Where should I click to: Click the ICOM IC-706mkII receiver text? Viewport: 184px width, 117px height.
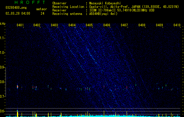(x=122, y=10)
